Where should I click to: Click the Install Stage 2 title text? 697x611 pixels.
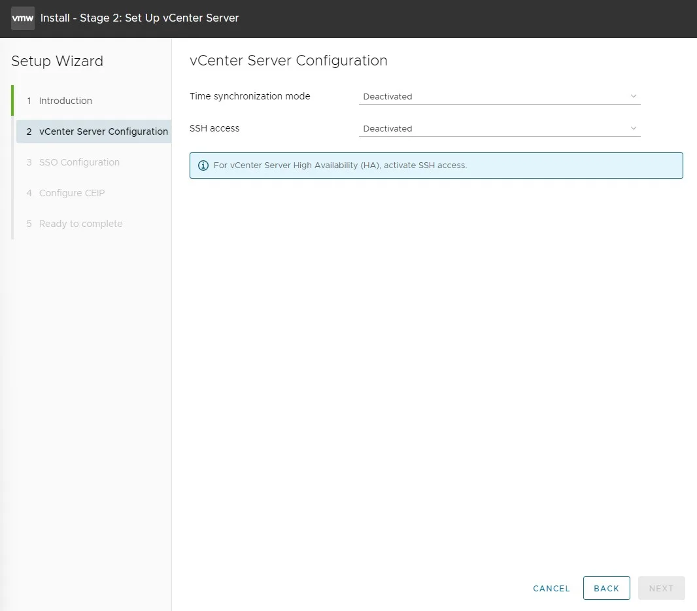(139, 18)
